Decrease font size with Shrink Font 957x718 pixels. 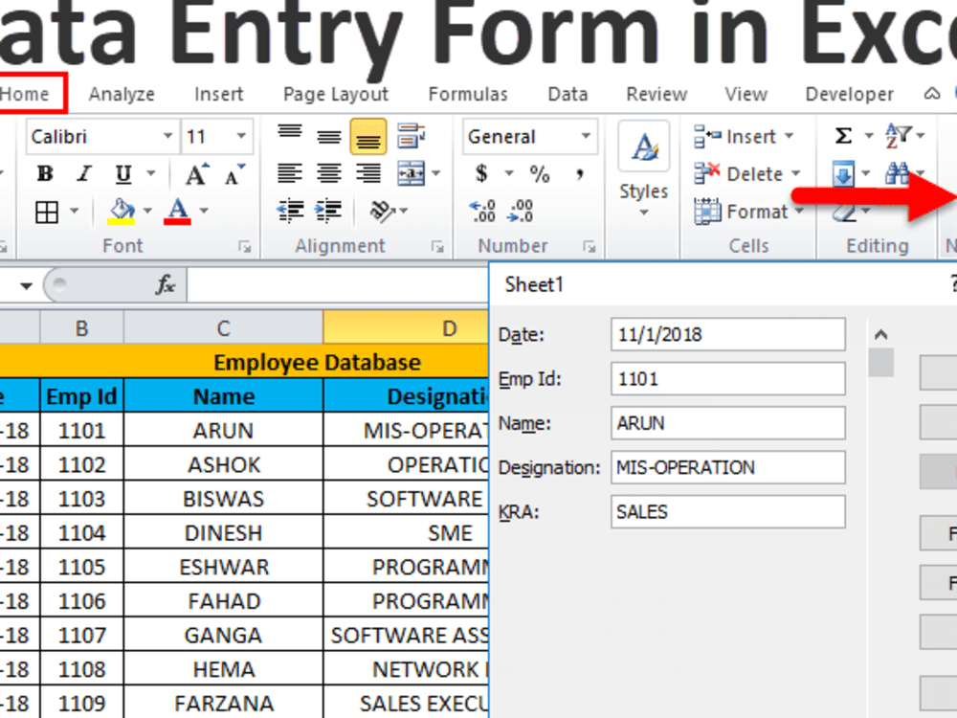[235, 174]
